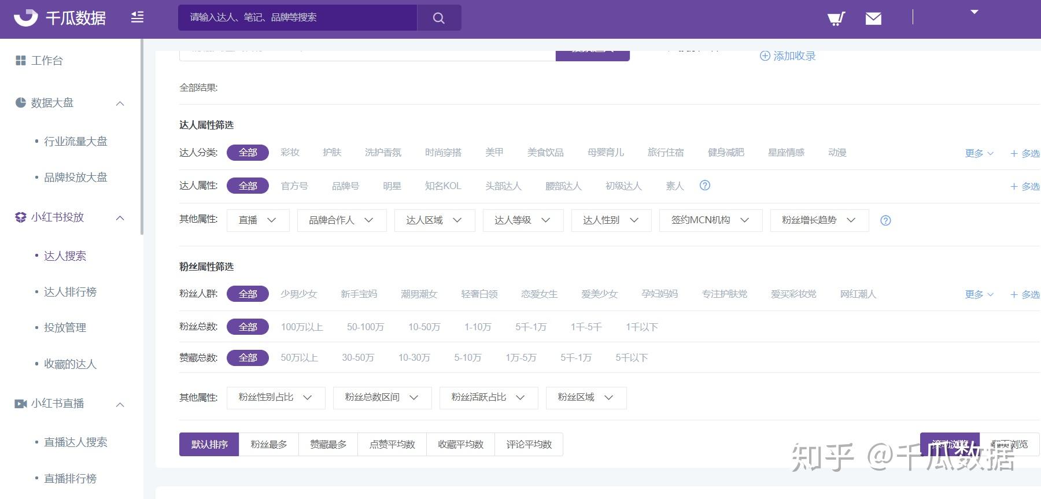The height and width of the screenshot is (499, 1041).
Task: Enable 多选 for 达人分类
Action: coord(1025,153)
